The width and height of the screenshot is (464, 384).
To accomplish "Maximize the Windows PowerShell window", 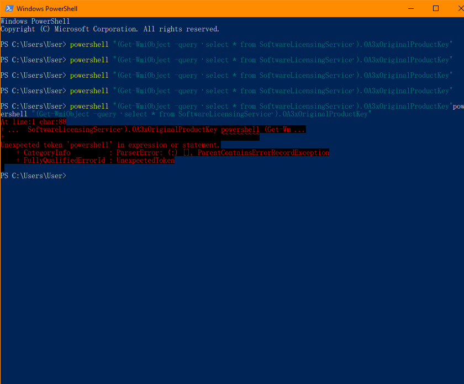I will [436, 9].
